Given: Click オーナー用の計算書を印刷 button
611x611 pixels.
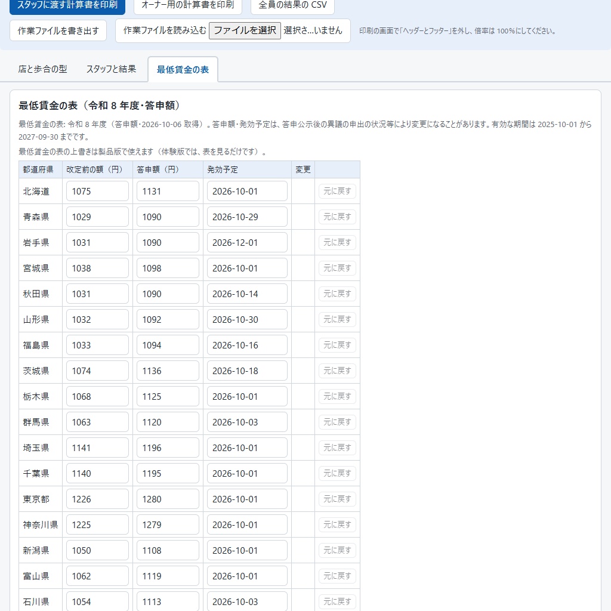Looking at the screenshot, I should click(x=188, y=5).
